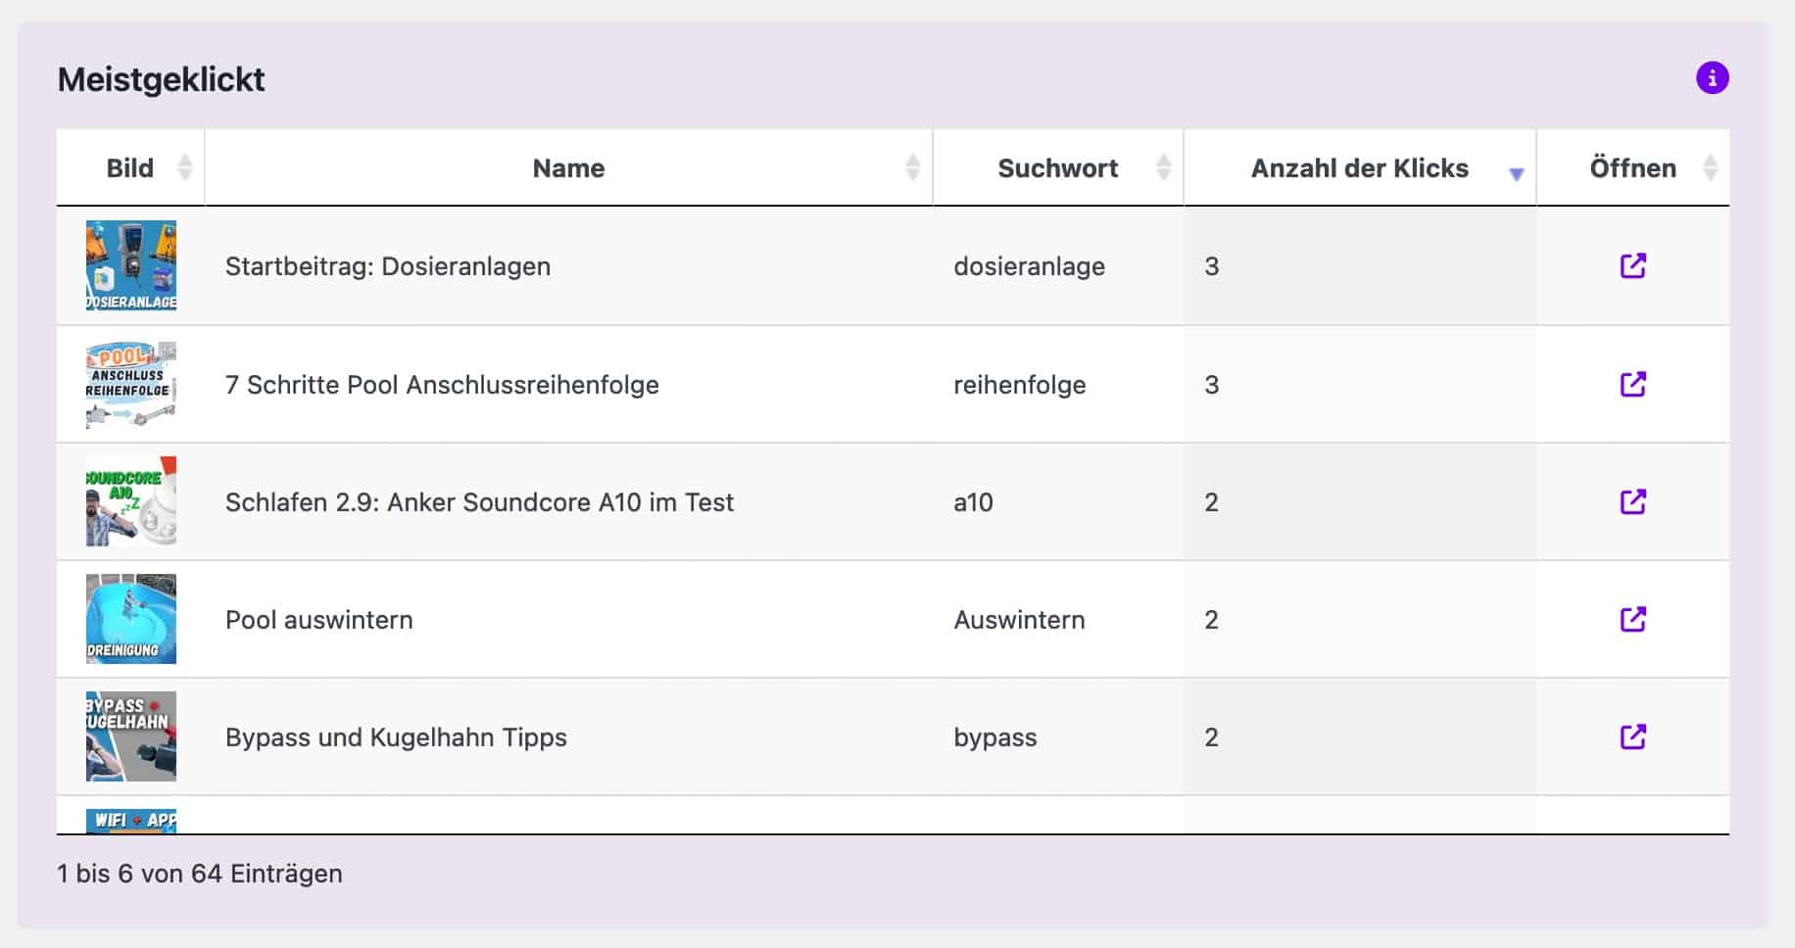Open link icon for Pool auswintern row
Image resolution: width=1795 pixels, height=948 pixels.
point(1632,619)
